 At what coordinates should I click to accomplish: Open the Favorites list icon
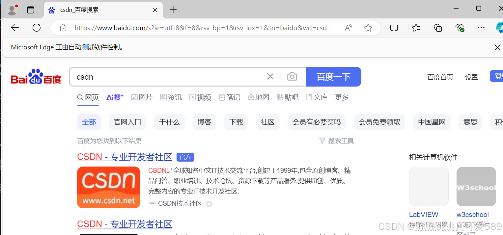pyautogui.click(x=416, y=28)
